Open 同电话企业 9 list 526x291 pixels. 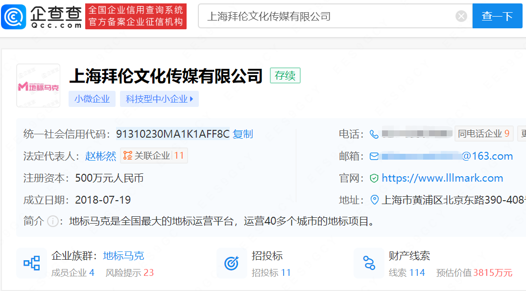(x=484, y=134)
